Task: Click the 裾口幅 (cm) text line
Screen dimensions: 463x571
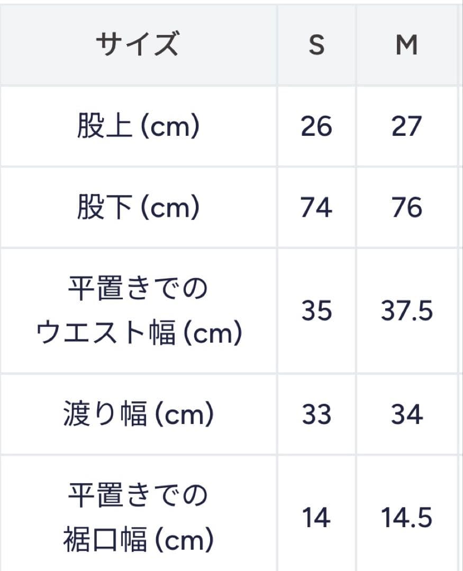Action: pos(138,539)
